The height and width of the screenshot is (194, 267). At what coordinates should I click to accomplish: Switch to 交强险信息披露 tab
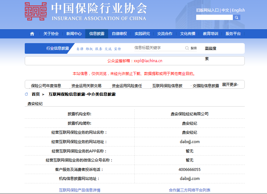click(206, 86)
